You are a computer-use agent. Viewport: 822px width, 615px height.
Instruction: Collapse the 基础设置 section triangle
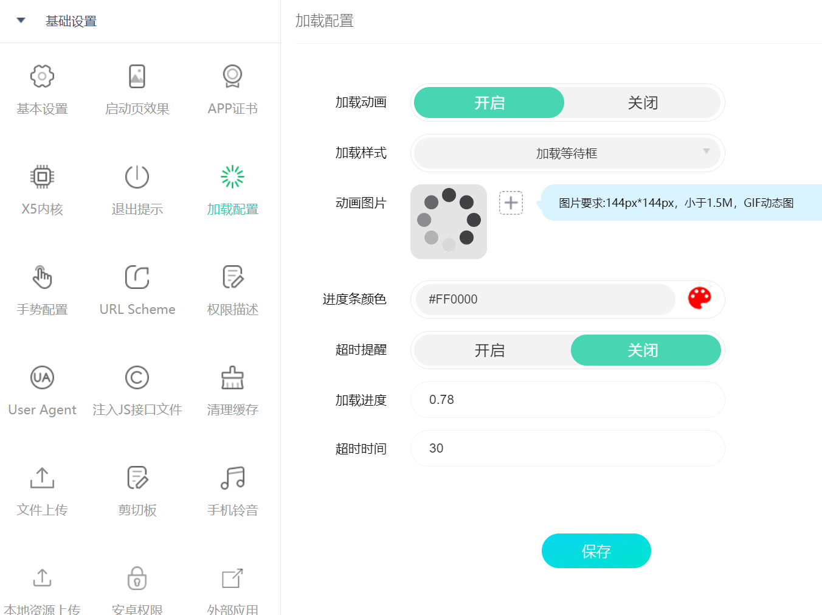pos(21,21)
